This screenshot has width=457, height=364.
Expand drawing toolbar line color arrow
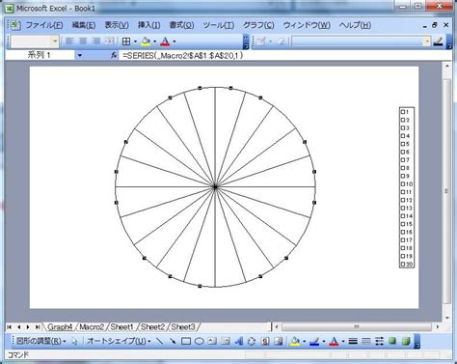pyautogui.click(x=323, y=341)
